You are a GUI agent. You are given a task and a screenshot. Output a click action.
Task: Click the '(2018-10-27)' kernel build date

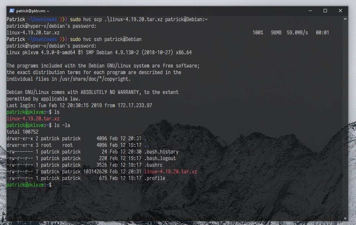[157, 53]
